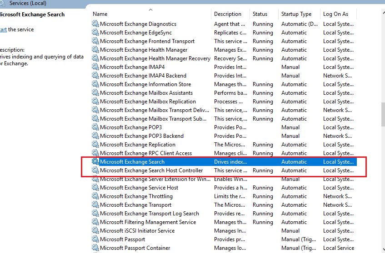Click the Services (Local) panel title
The width and height of the screenshot is (385, 253).
point(28,3)
